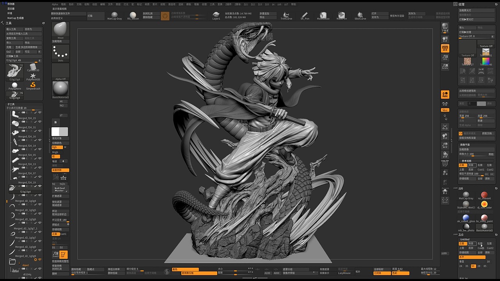Choose the Layer1 brush icon

(x=216, y=15)
